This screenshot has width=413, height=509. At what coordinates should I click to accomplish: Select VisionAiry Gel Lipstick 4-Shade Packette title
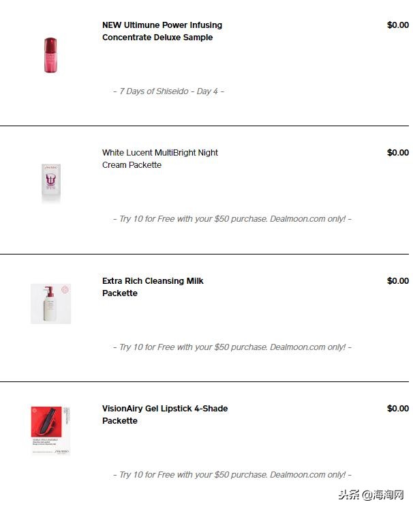(165, 414)
